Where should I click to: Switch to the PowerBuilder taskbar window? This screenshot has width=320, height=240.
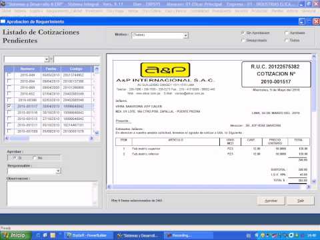coord(87,235)
